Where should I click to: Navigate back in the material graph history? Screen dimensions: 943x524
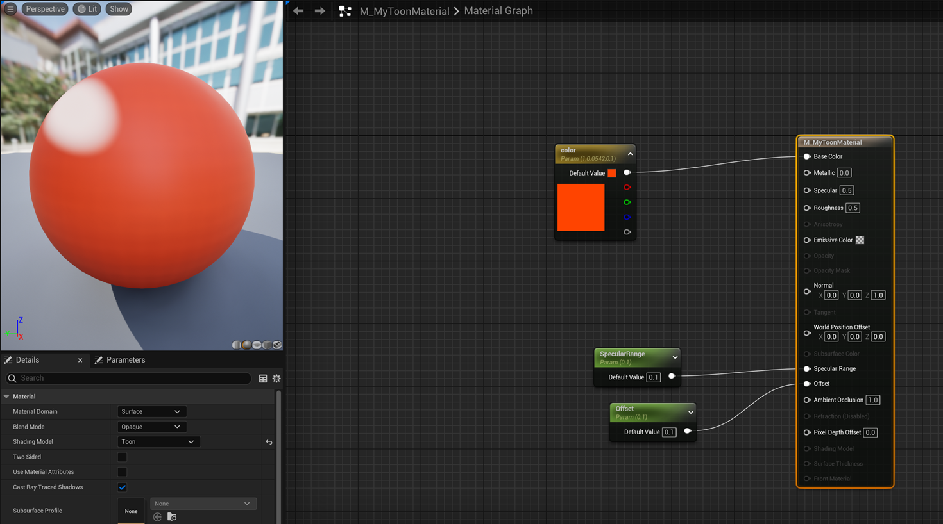point(298,11)
